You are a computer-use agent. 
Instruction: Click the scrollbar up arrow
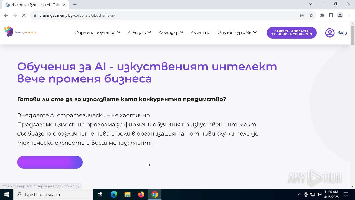tap(353, 23)
